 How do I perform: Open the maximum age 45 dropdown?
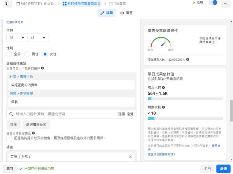coord(38,38)
